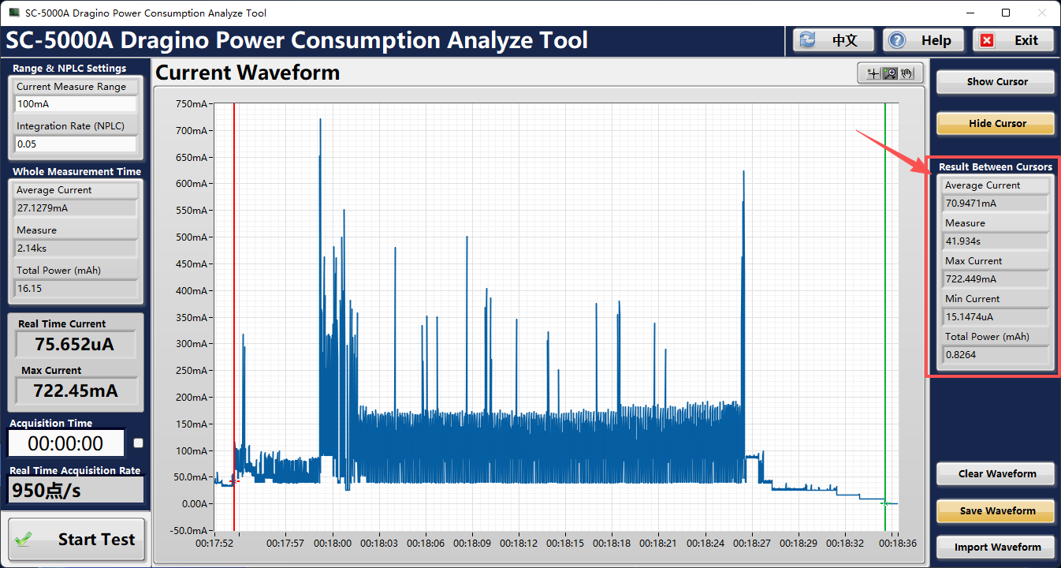Switch language with the 中文 button
Viewport: 1061px width, 568px height.
[x=834, y=40]
